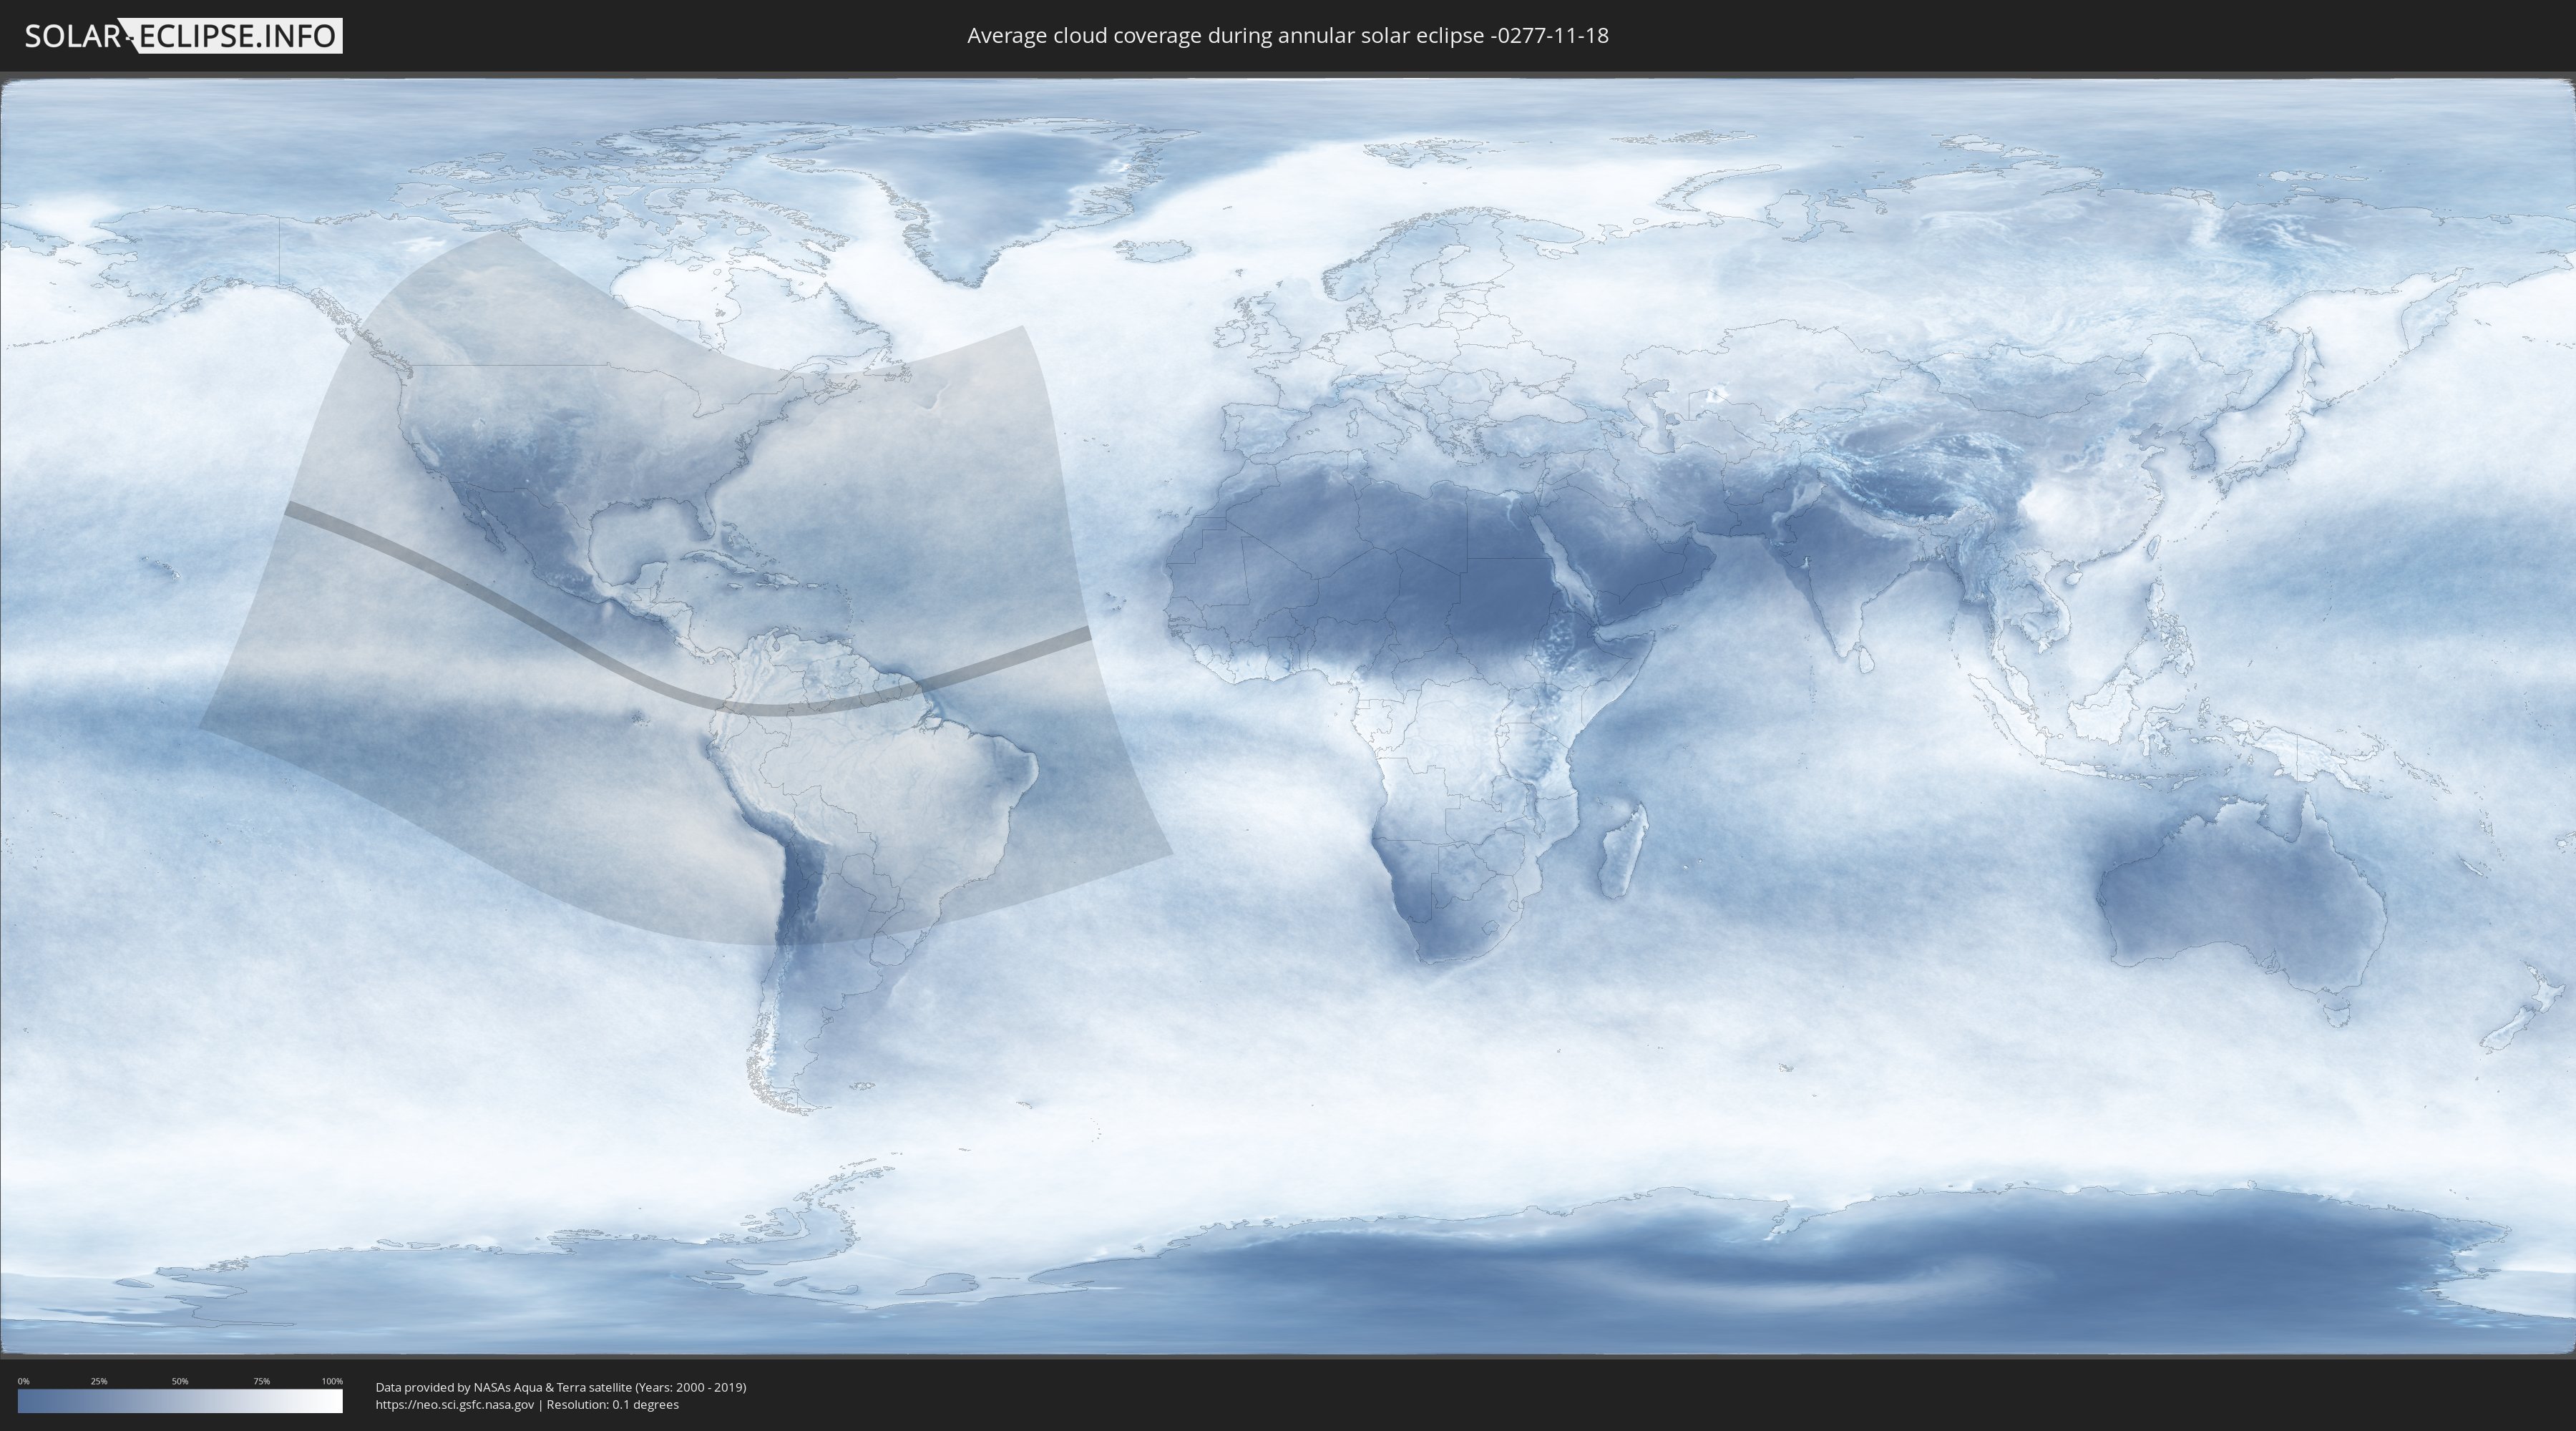Screen dimensions: 2576x1431
Task: Click the world cloud coverage map image
Action: (x=1288, y=716)
